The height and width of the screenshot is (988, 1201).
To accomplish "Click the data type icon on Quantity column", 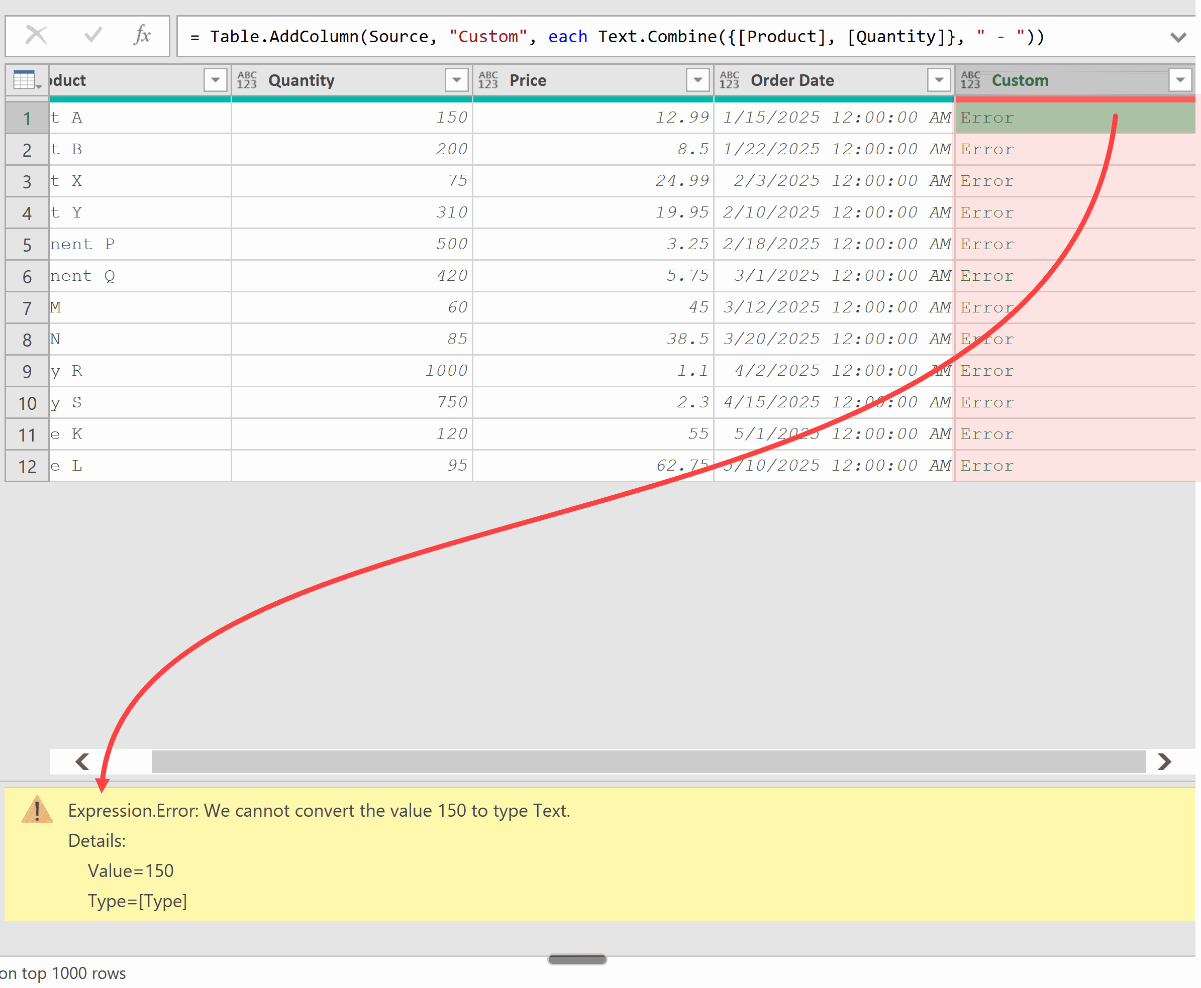I will (x=247, y=80).
